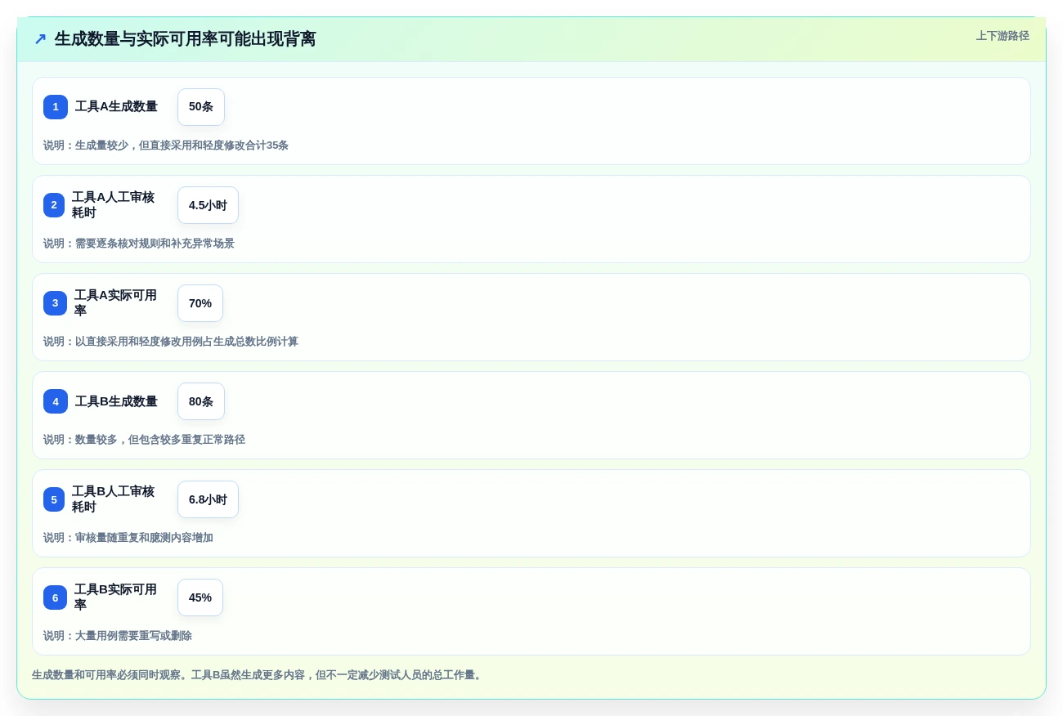Click the 80条 value chip
1063x716 pixels.
[x=201, y=401]
